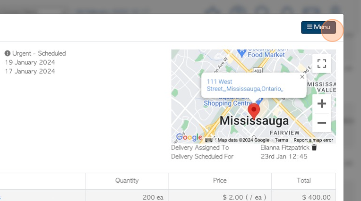Viewport: 361px width, 201px height.
Task: Click the Urgent exclamation status icon
Action: (8, 53)
